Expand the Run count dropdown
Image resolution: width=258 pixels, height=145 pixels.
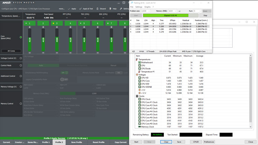200,11
